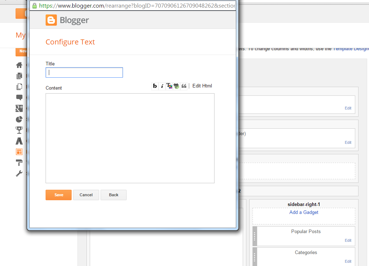Click the Back button
Viewport: 369px width, 266px height.
pos(114,195)
